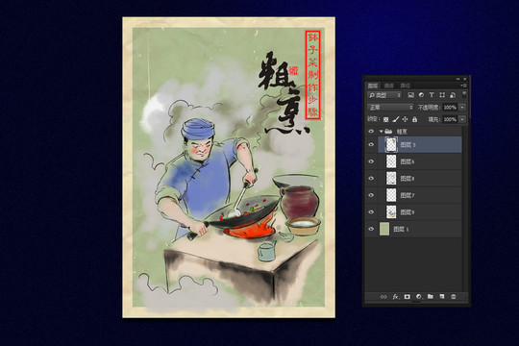This screenshot has width=519, height=346.
Task: Lock position move icon
Action: [406, 119]
